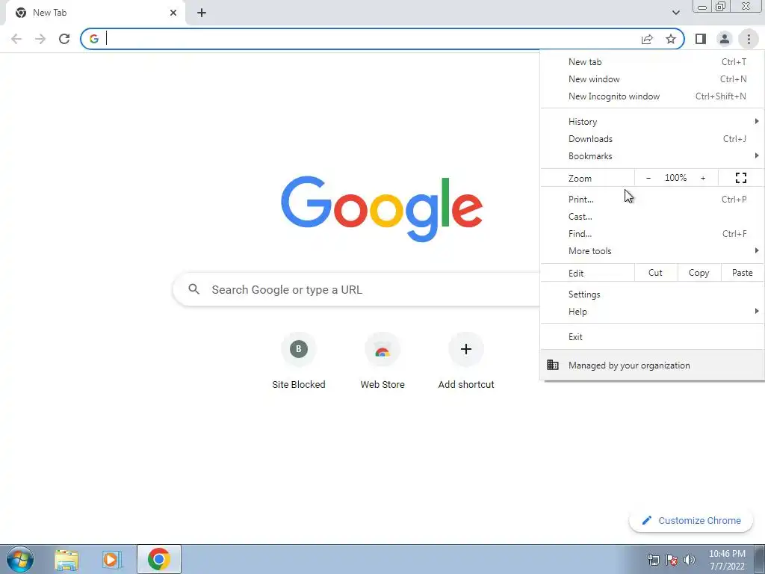Image resolution: width=765 pixels, height=574 pixels.
Task: Click the Google logo
Action: point(382,209)
